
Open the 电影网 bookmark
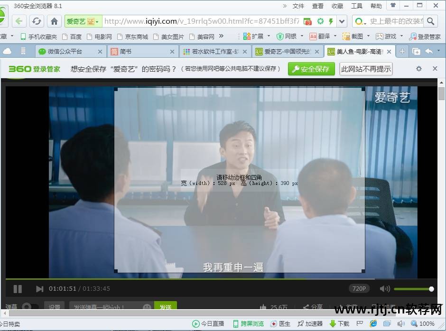pyautogui.click(x=99, y=37)
